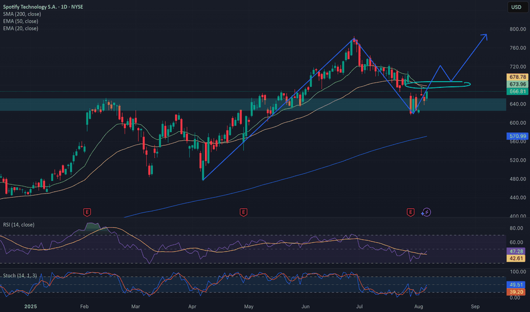Click the 2025 time axis label

30,306
